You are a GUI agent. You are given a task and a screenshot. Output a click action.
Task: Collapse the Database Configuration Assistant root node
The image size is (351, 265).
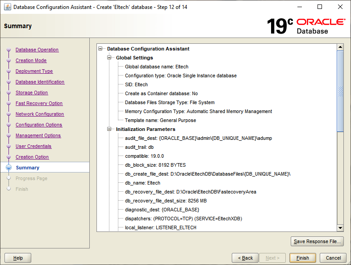point(100,49)
